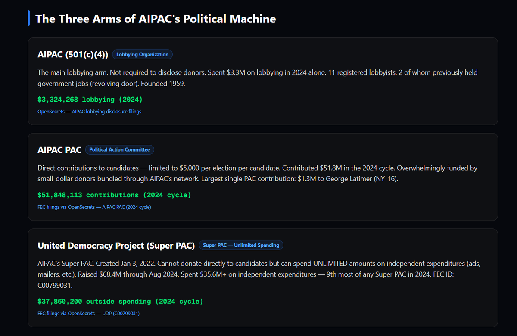Viewport: 517px width, 336px height.
Task: Click the Three Arms of AIPAC's Political Machine heading
Action: pyautogui.click(x=156, y=19)
